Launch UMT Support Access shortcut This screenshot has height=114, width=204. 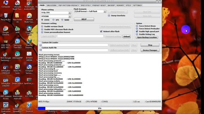(x=6, y=95)
